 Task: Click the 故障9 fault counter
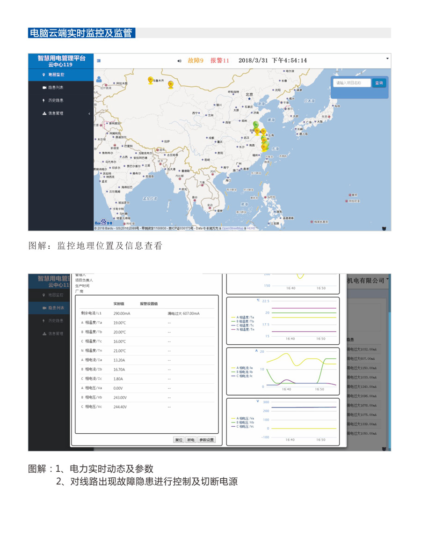coord(196,60)
